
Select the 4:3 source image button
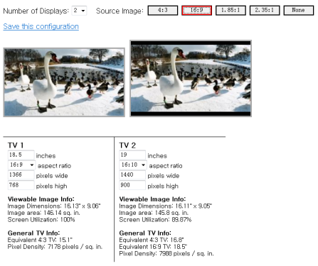(163, 11)
